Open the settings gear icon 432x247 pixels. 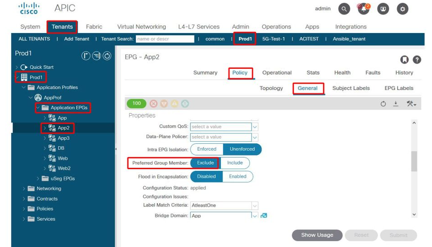pyautogui.click(x=403, y=9)
